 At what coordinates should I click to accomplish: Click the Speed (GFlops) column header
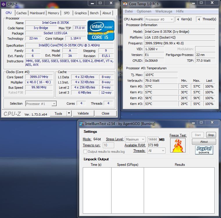tap(127, 165)
